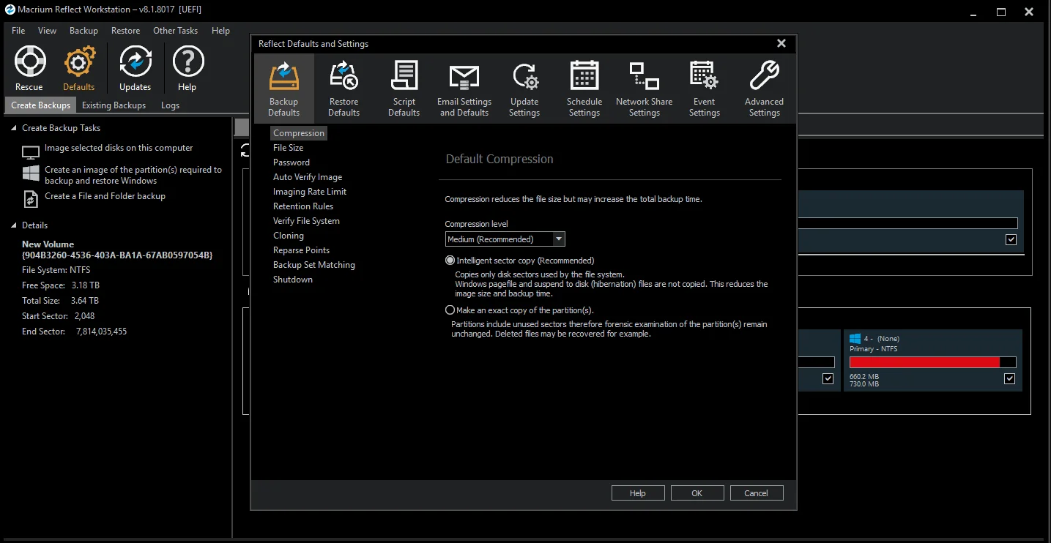Click the OK button
Screen dimensions: 1051x543
pos(697,493)
